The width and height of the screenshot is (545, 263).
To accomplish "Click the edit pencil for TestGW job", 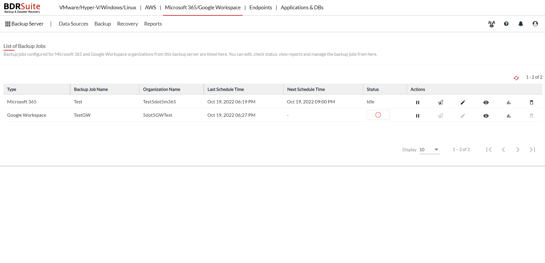I will pos(463,116).
